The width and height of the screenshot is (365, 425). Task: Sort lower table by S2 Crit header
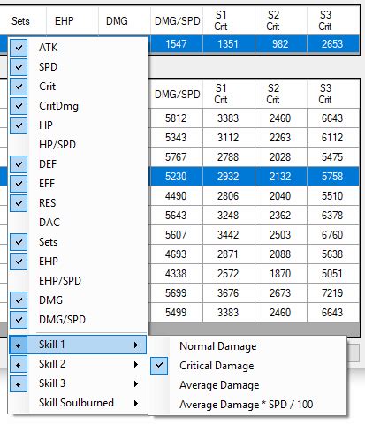tap(281, 95)
